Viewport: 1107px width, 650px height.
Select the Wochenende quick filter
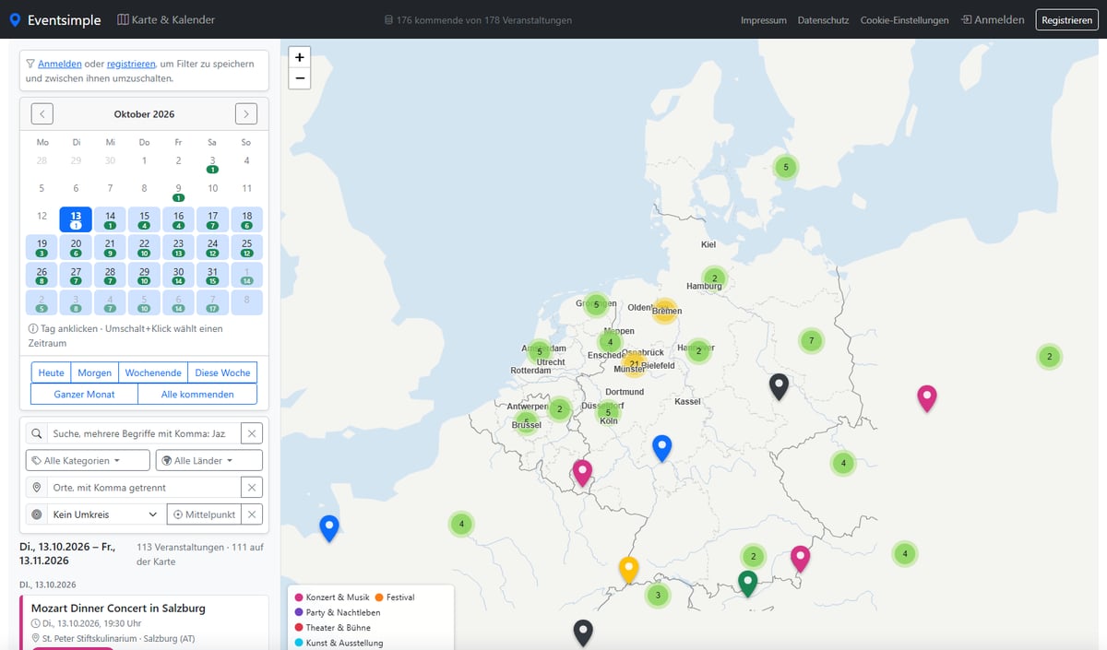pyautogui.click(x=153, y=372)
